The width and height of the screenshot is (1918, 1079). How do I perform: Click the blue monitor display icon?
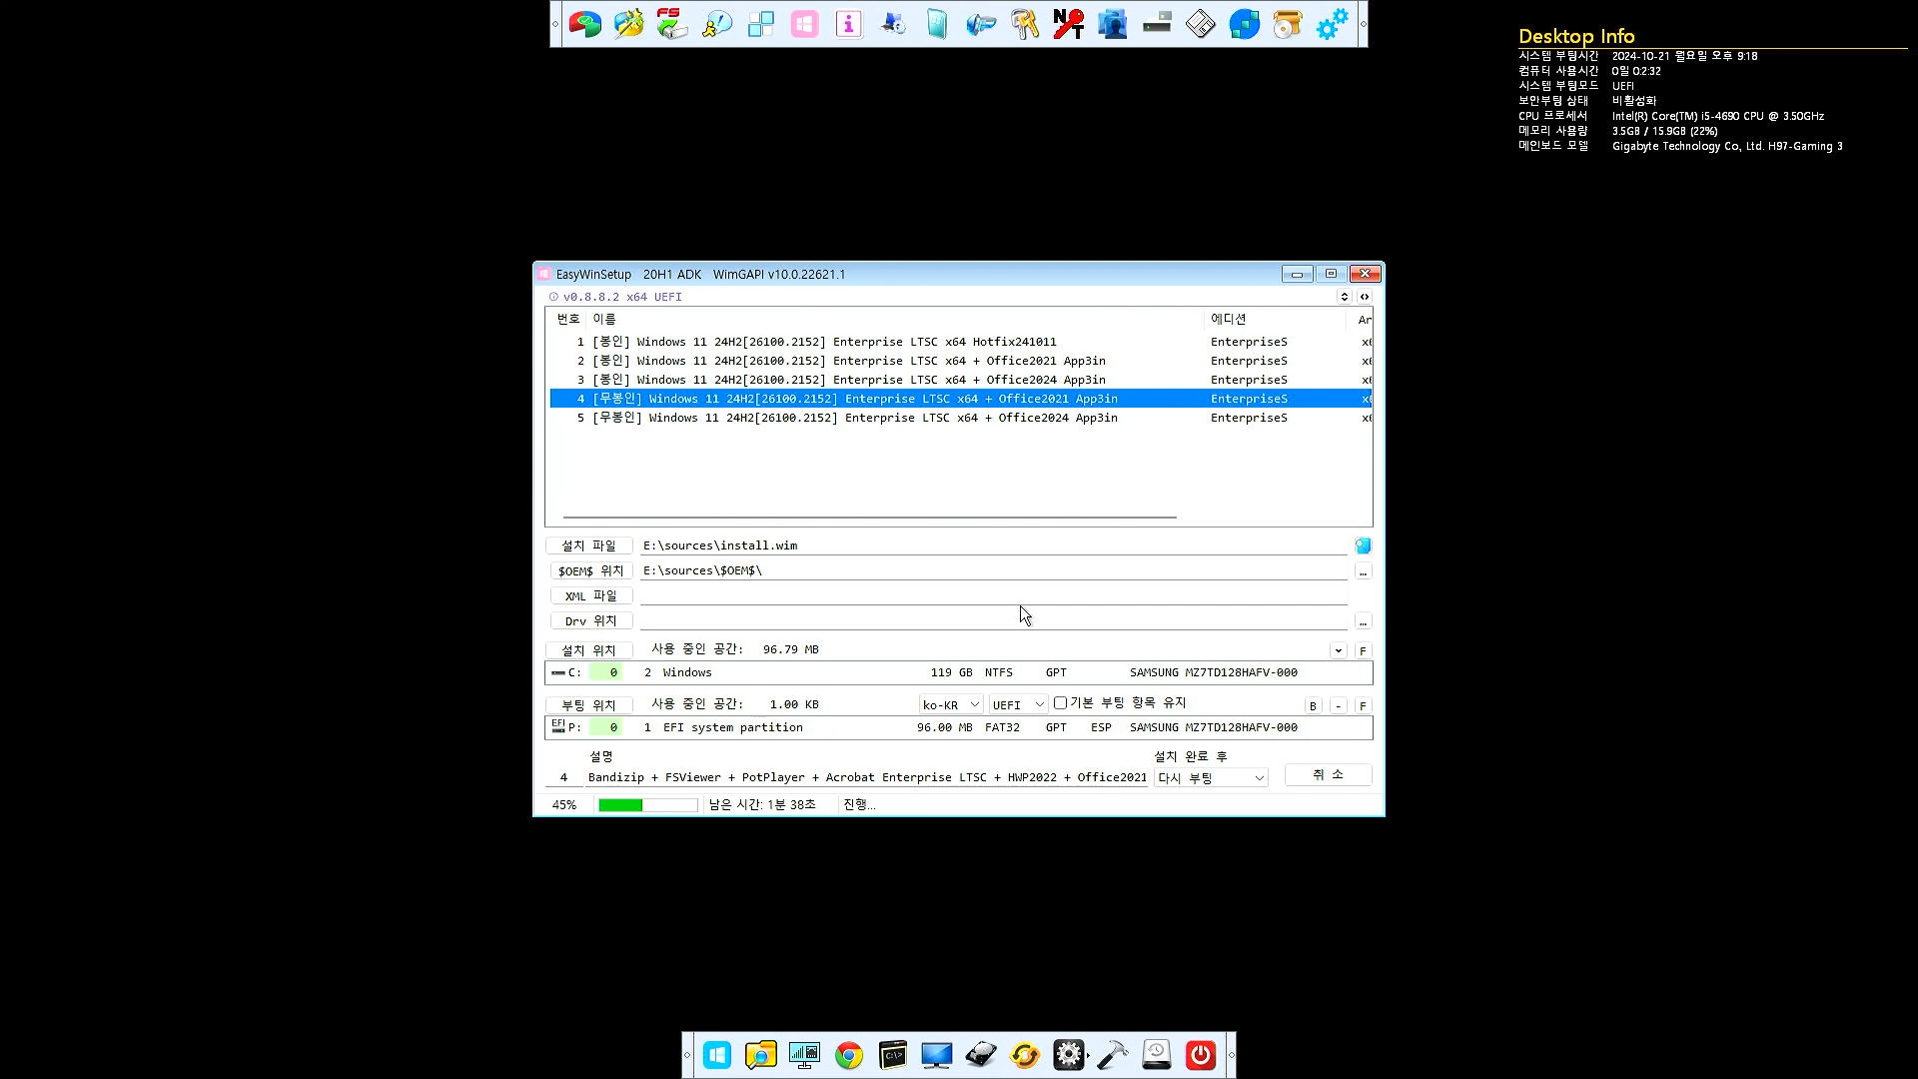click(937, 1055)
